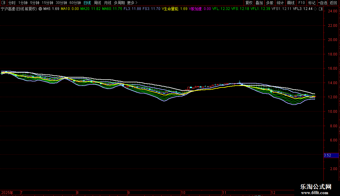The height and width of the screenshot is (196, 340).
Task: Click the 返回 back button
Action: pyautogui.click(x=333, y=3)
